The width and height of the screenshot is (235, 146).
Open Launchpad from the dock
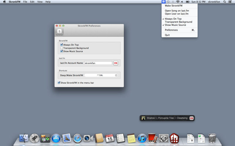34,138
